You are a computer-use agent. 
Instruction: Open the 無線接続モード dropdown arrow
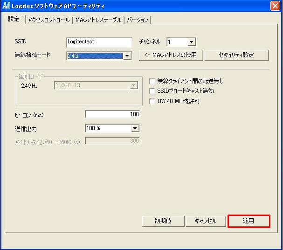(x=127, y=56)
